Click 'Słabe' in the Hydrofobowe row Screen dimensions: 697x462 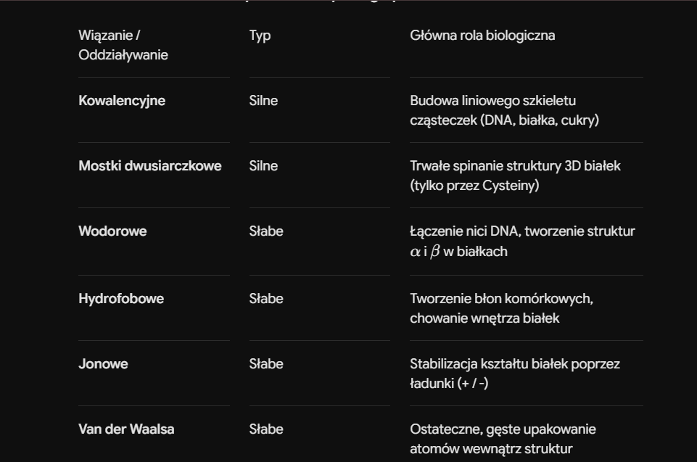pos(266,299)
